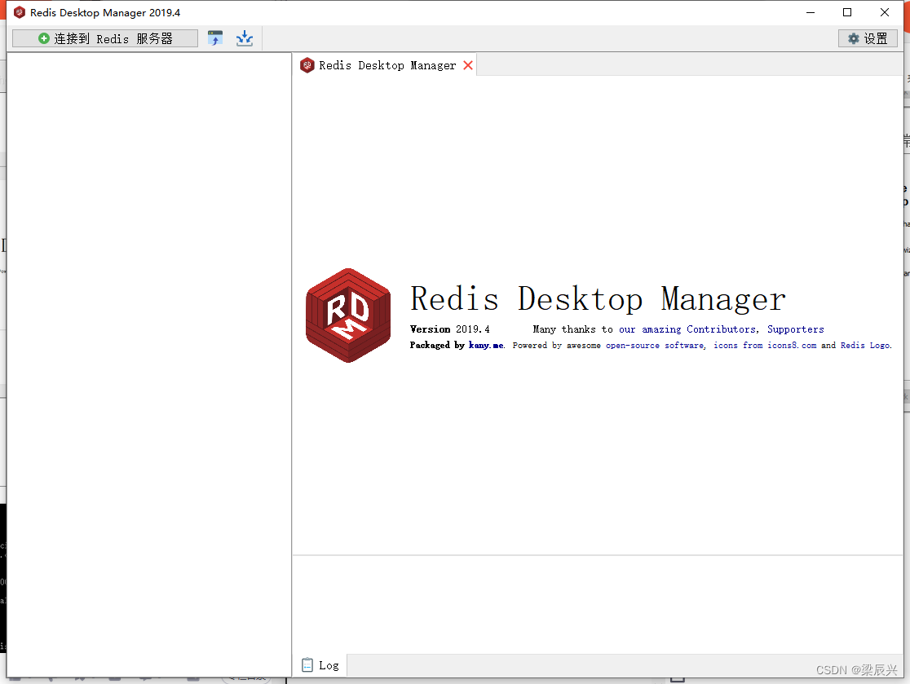The width and height of the screenshot is (910, 684).
Task: Click the green plus icon on the connect button
Action: (x=43, y=38)
